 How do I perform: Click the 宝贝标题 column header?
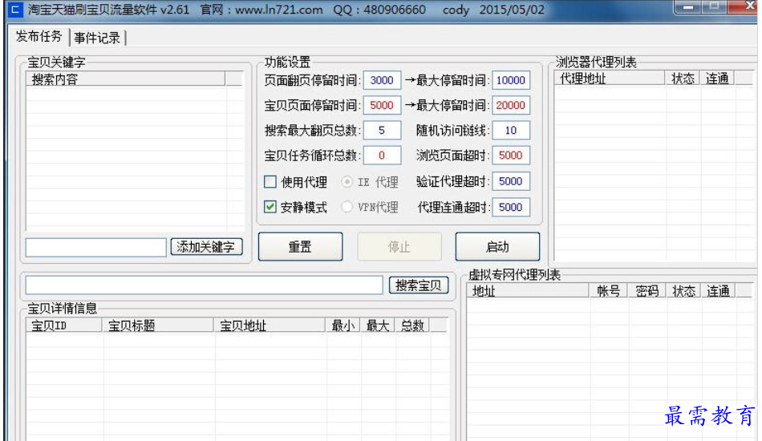[158, 326]
